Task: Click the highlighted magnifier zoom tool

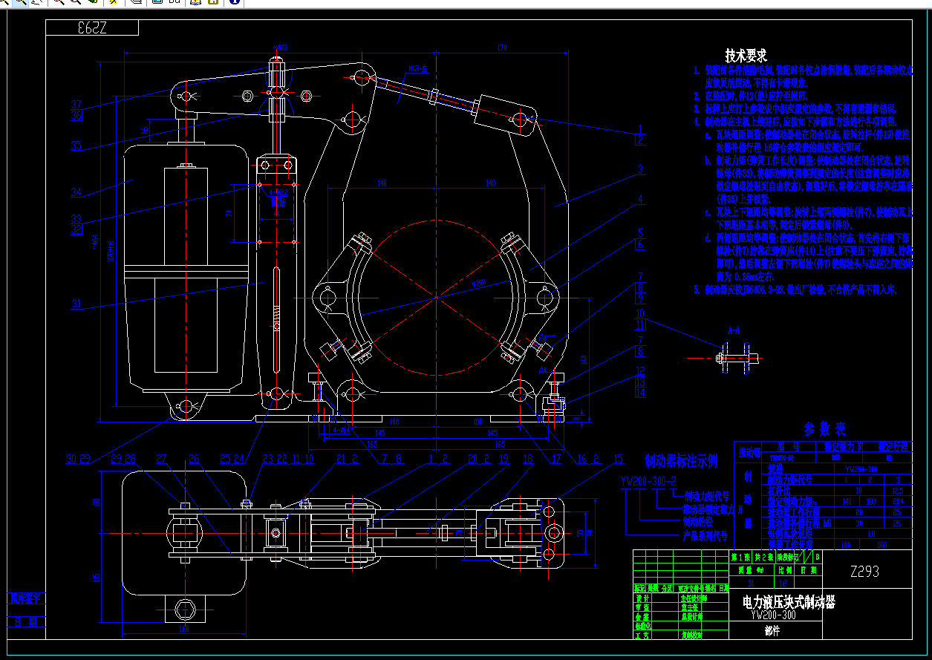Action: pos(21,2)
